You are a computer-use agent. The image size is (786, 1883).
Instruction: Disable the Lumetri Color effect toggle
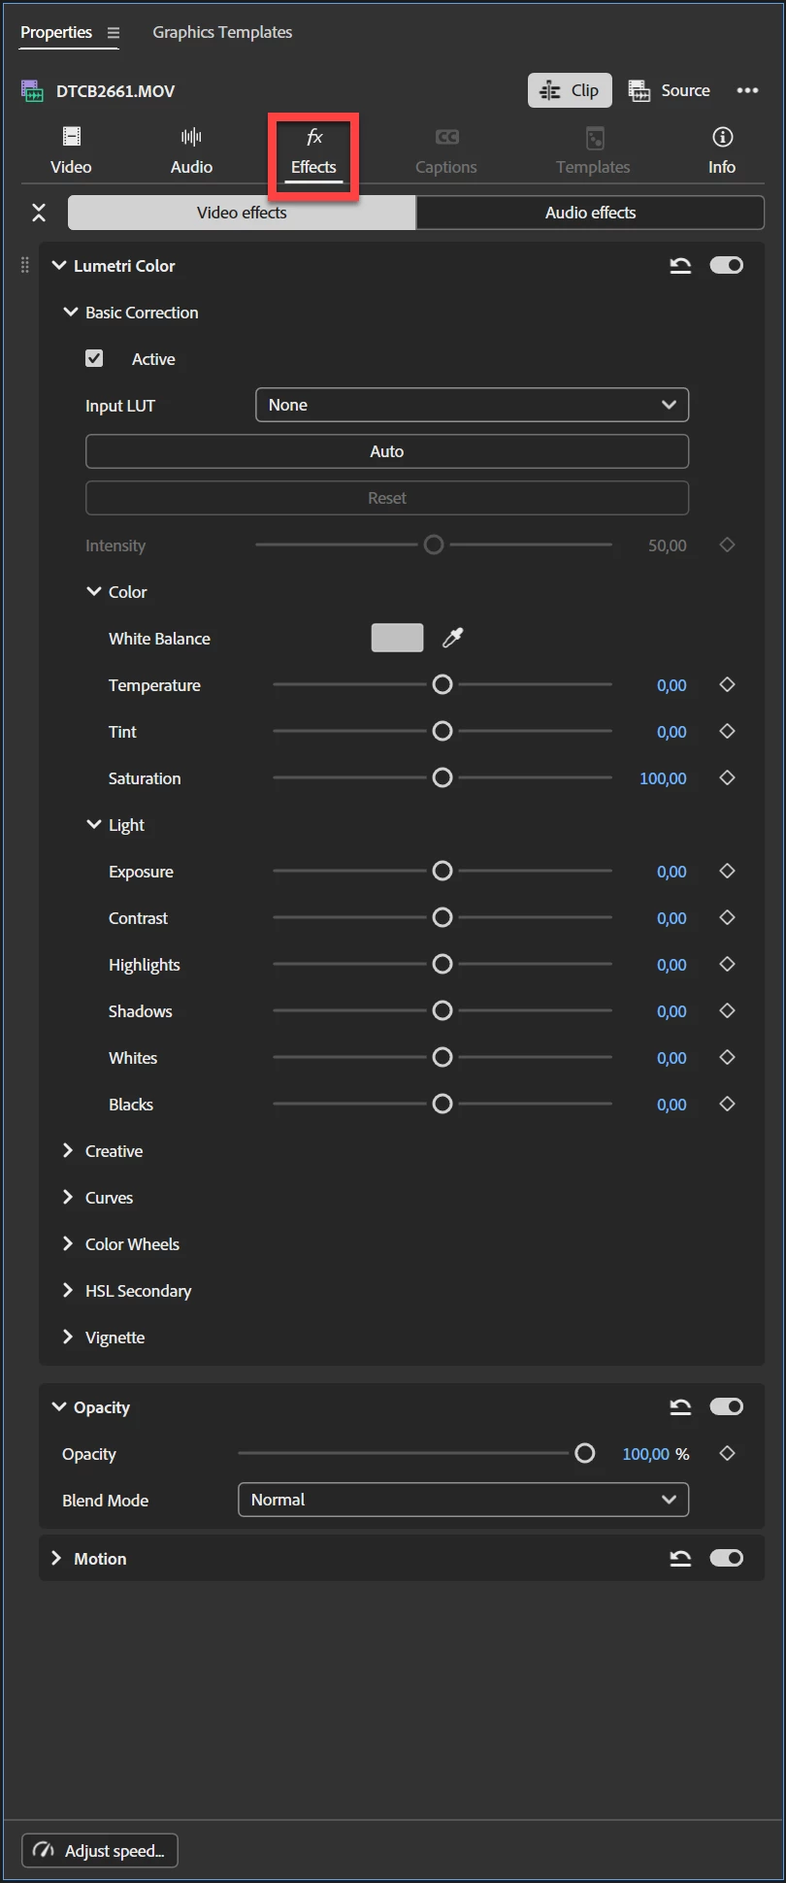727,266
